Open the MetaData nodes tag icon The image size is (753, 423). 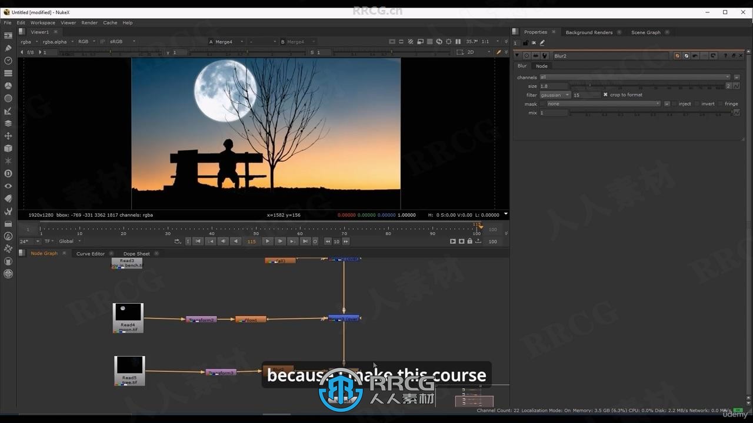tap(8, 199)
